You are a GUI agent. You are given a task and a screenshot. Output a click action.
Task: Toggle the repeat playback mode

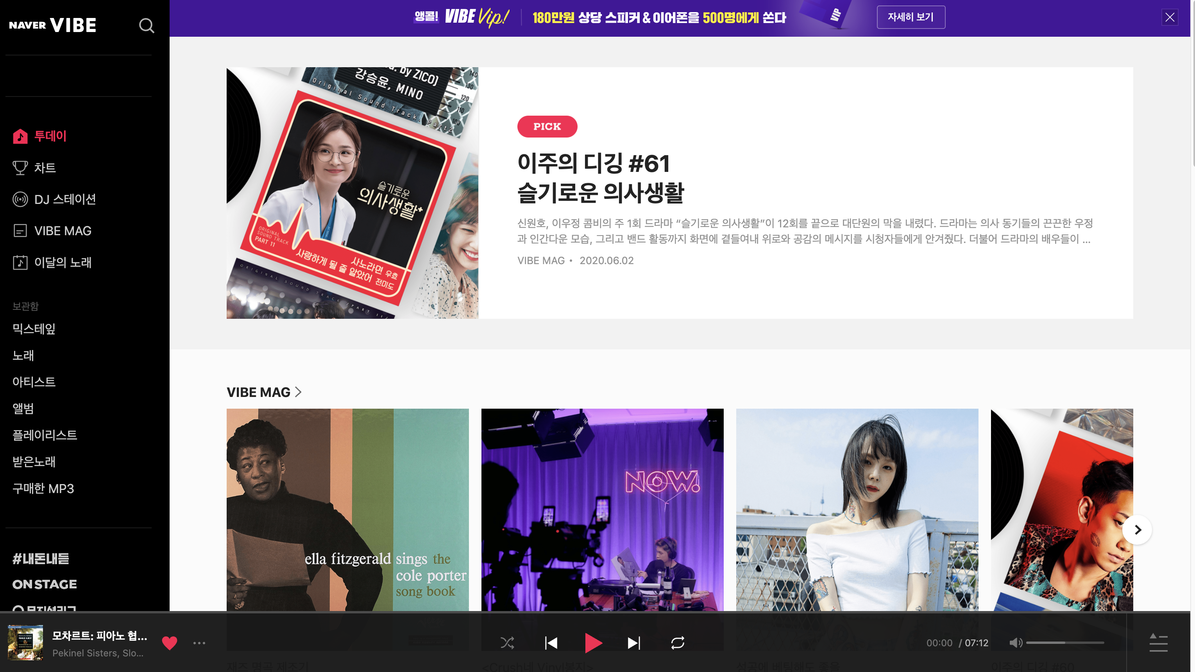677,643
